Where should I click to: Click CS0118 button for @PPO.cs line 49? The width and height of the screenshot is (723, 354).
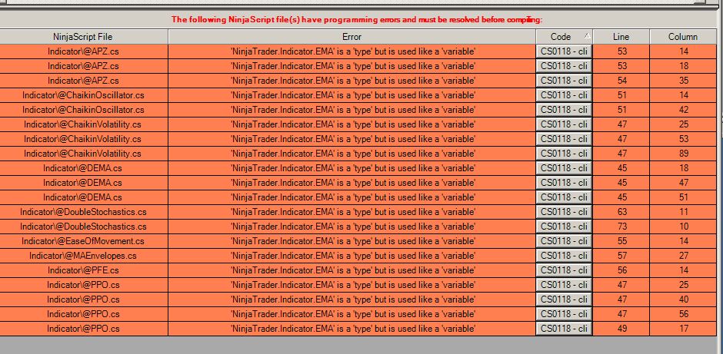click(x=564, y=329)
